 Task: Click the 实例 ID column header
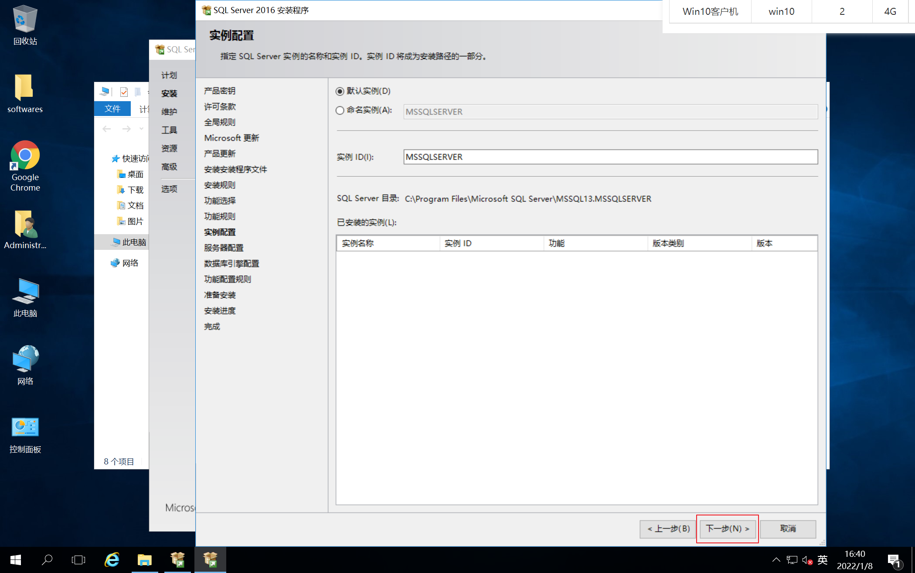point(492,243)
